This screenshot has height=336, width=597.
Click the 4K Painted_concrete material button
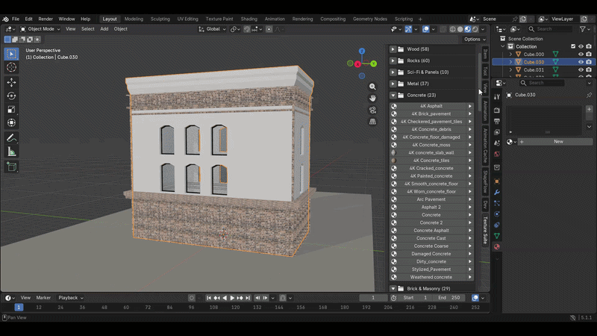(x=431, y=176)
